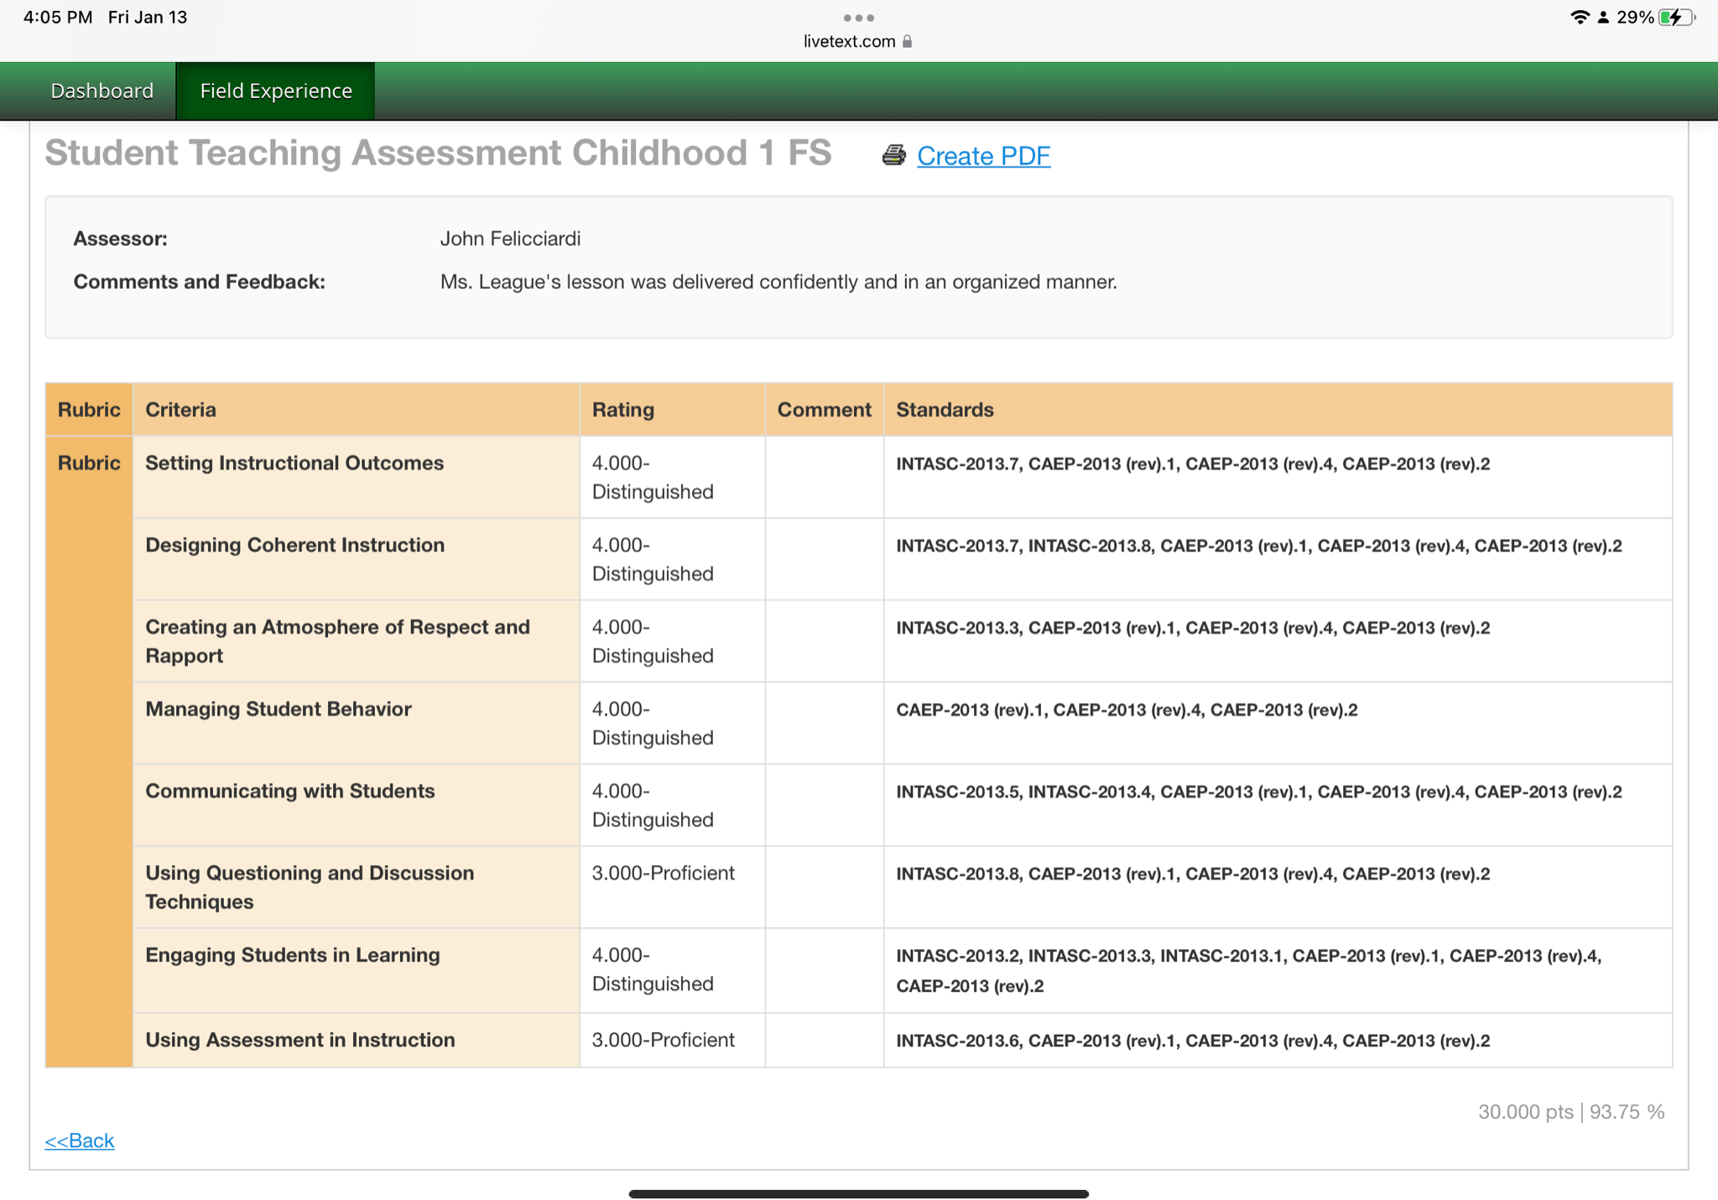The width and height of the screenshot is (1718, 1200).
Task: Tap the home indicator bar at bottom
Action: (858, 1193)
